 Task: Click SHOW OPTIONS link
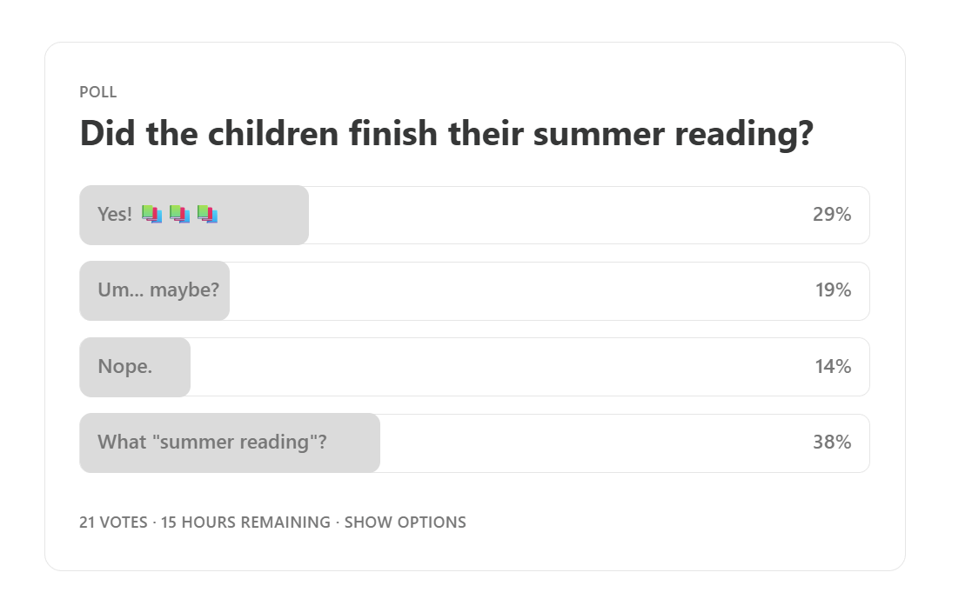point(405,522)
